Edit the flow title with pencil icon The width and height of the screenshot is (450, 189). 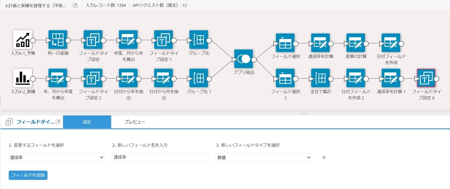[75, 5]
